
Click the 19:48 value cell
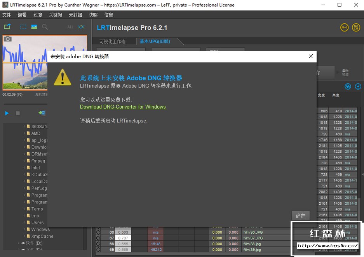pyautogui.click(x=155, y=244)
